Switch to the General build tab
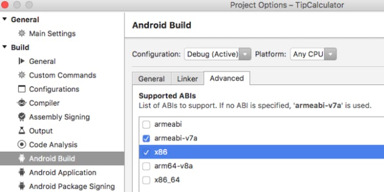Image resolution: width=384 pixels, height=192 pixels. click(x=152, y=79)
